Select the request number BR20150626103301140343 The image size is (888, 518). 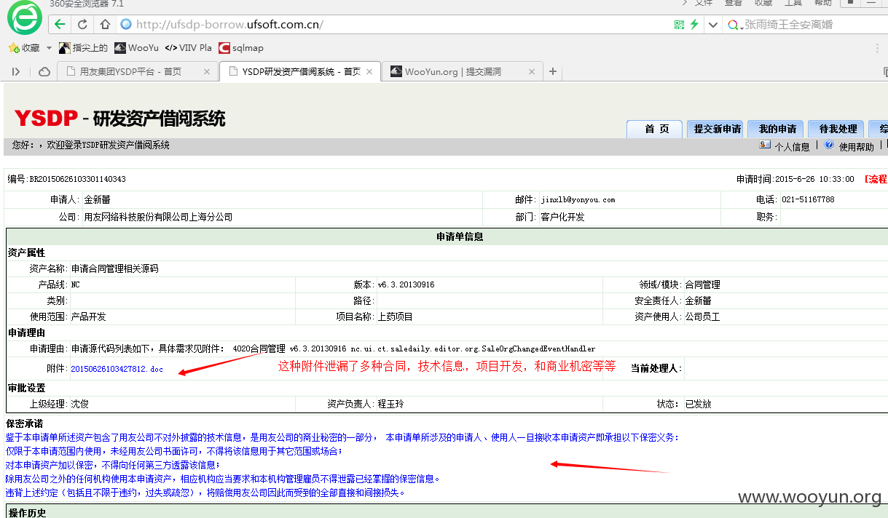tap(77, 179)
